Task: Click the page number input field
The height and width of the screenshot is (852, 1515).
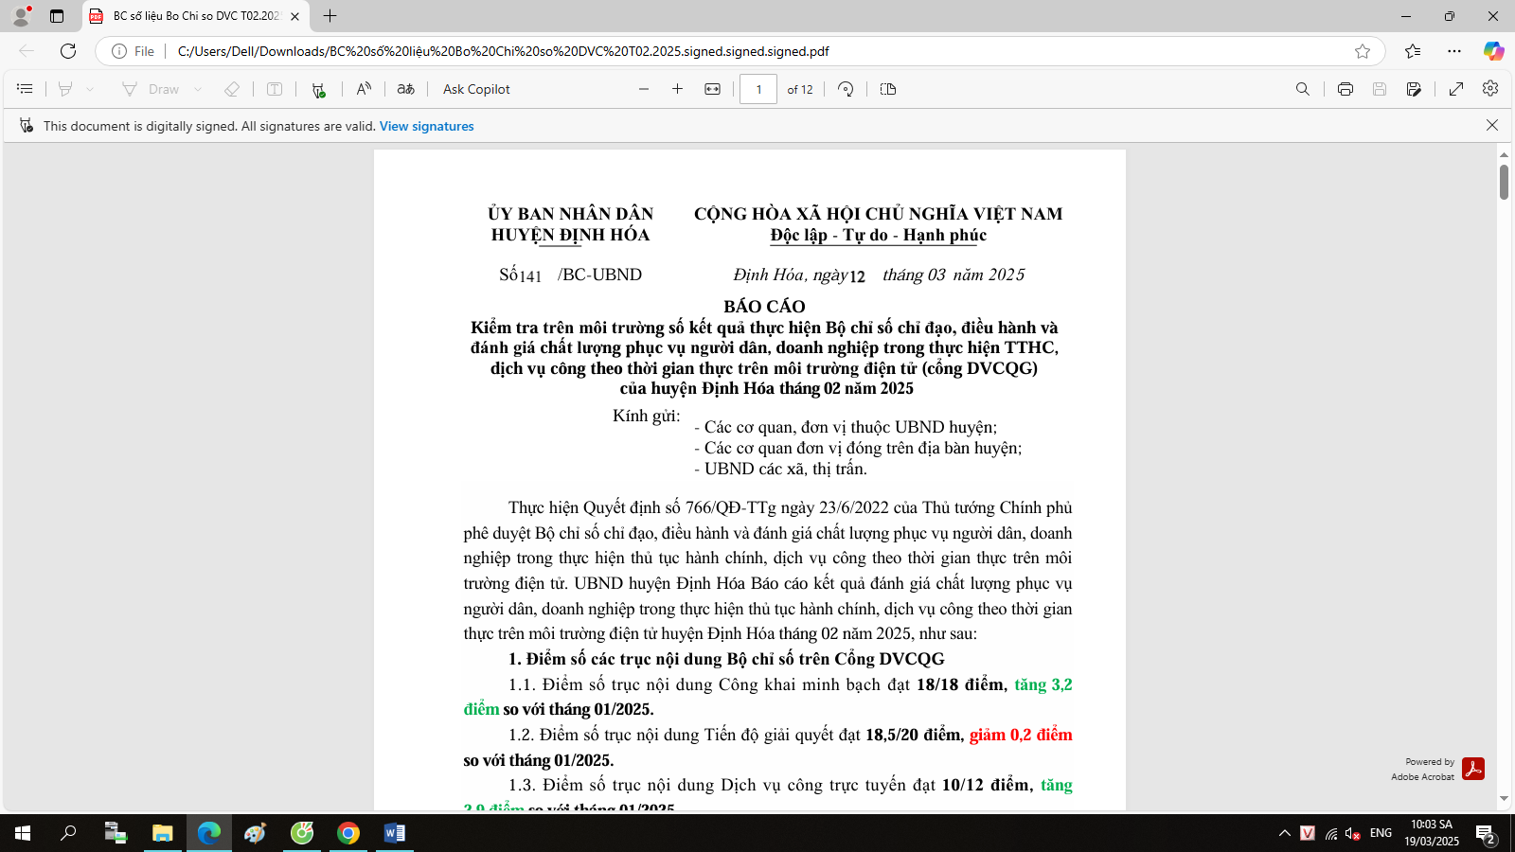Action: pyautogui.click(x=758, y=89)
